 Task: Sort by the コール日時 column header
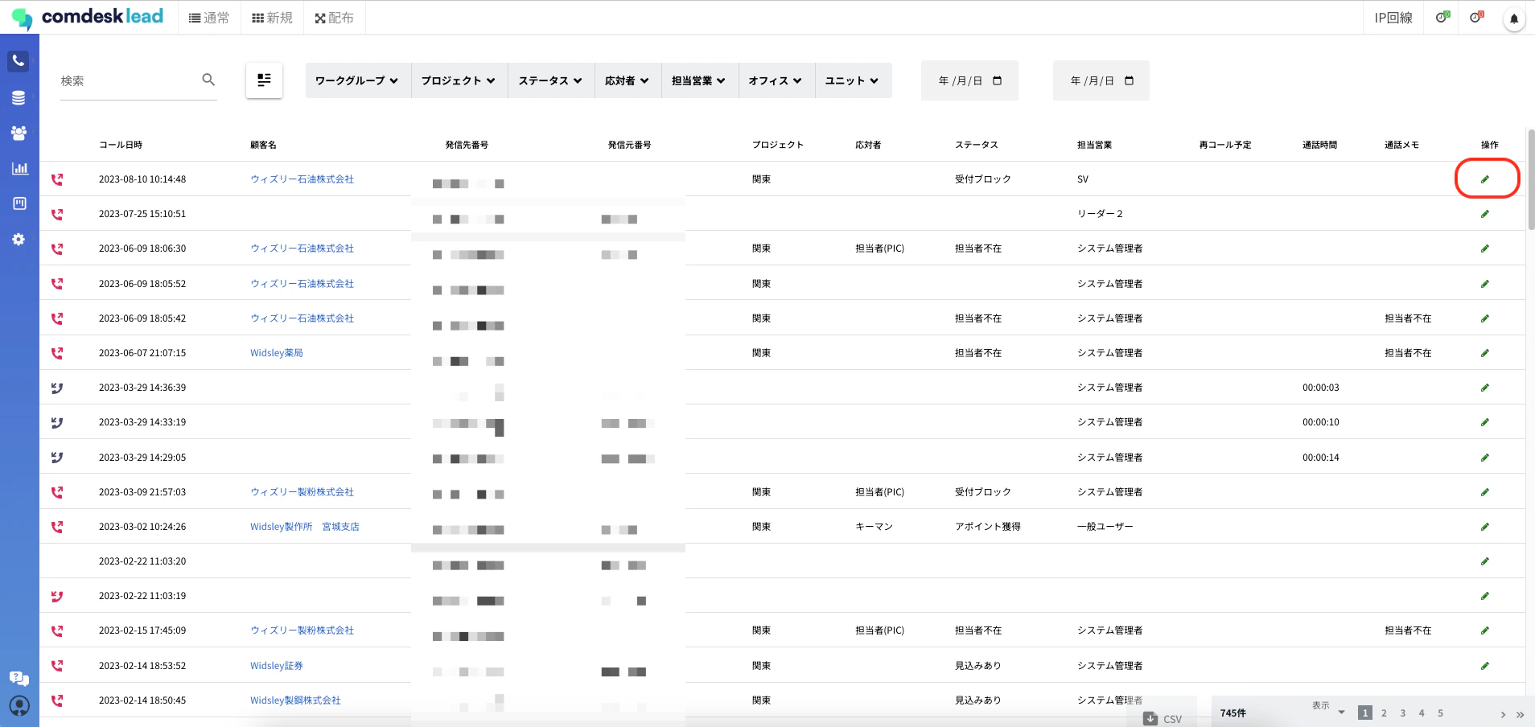pos(121,145)
